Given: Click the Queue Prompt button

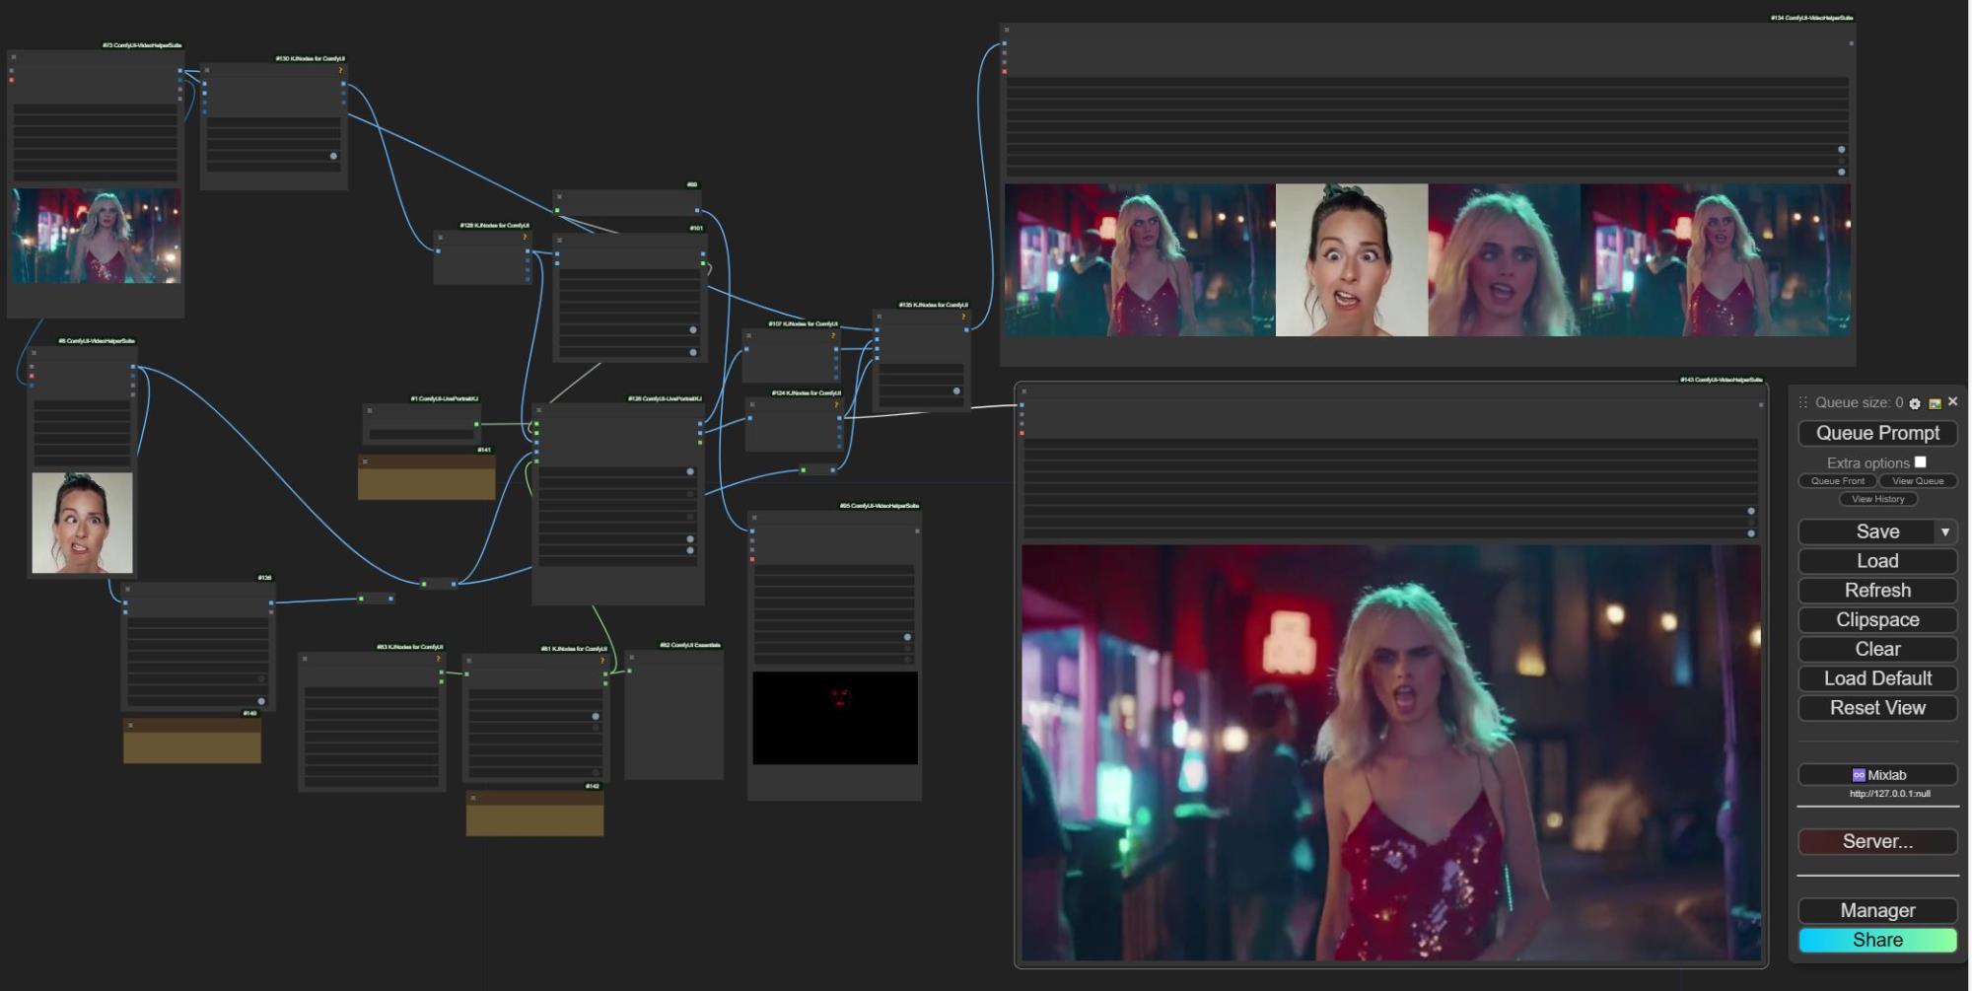Looking at the screenshot, I should pyautogui.click(x=1877, y=433).
